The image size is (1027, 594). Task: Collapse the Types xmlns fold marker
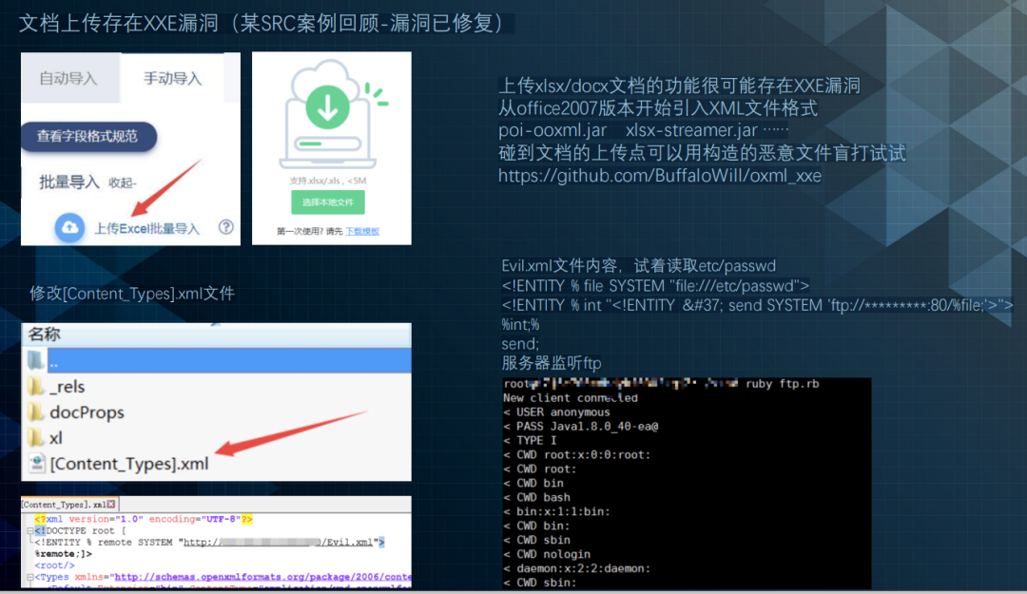(x=30, y=577)
